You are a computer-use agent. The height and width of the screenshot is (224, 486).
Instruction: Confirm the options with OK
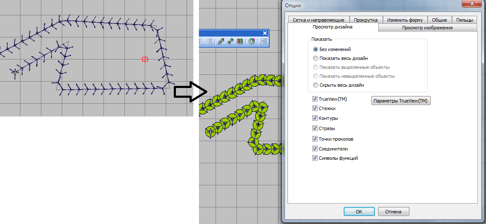pos(359,212)
